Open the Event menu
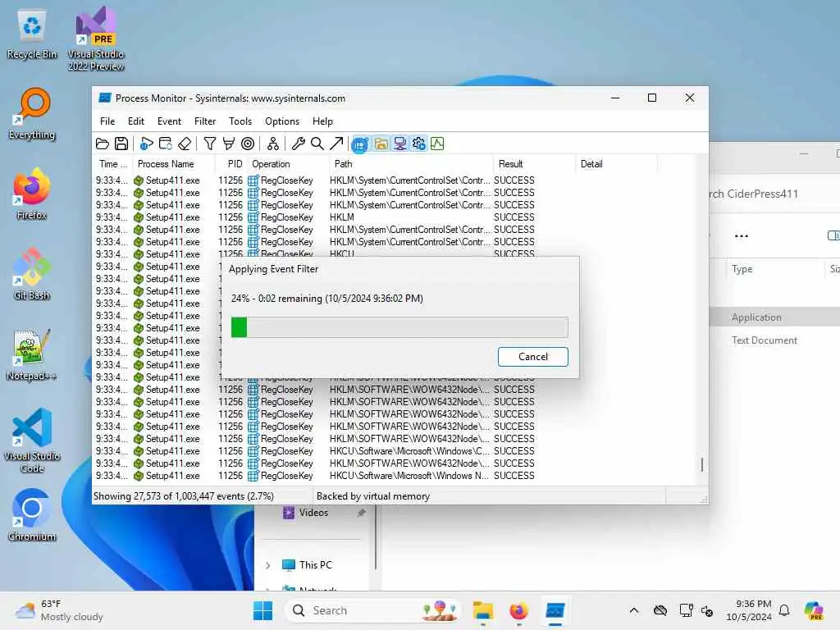Screen dimensions: 840x630 coord(169,121)
